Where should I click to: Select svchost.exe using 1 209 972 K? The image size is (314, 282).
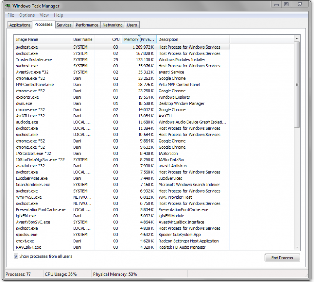coord(122,47)
